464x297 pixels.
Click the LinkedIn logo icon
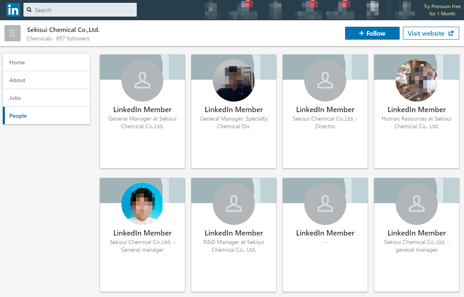(13, 10)
